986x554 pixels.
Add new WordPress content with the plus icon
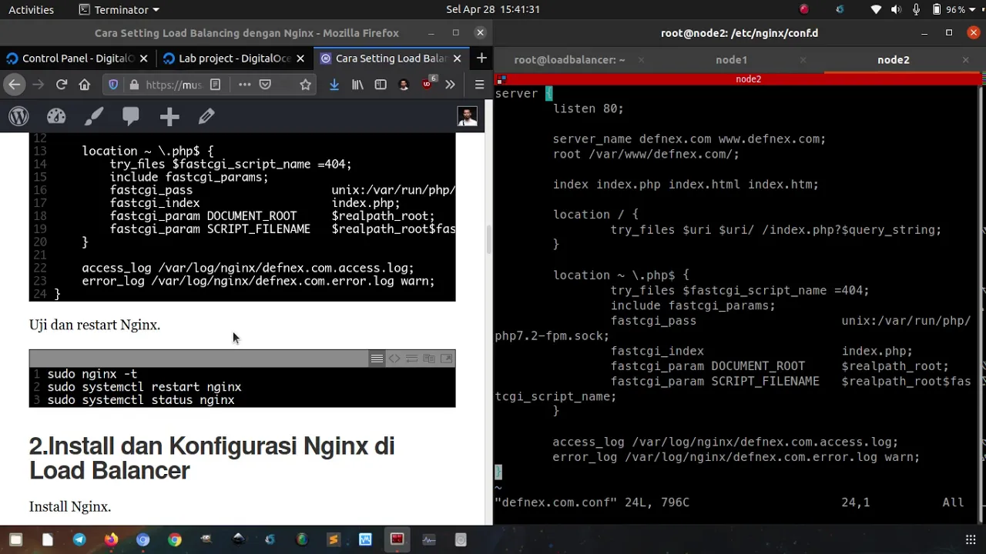pos(169,116)
